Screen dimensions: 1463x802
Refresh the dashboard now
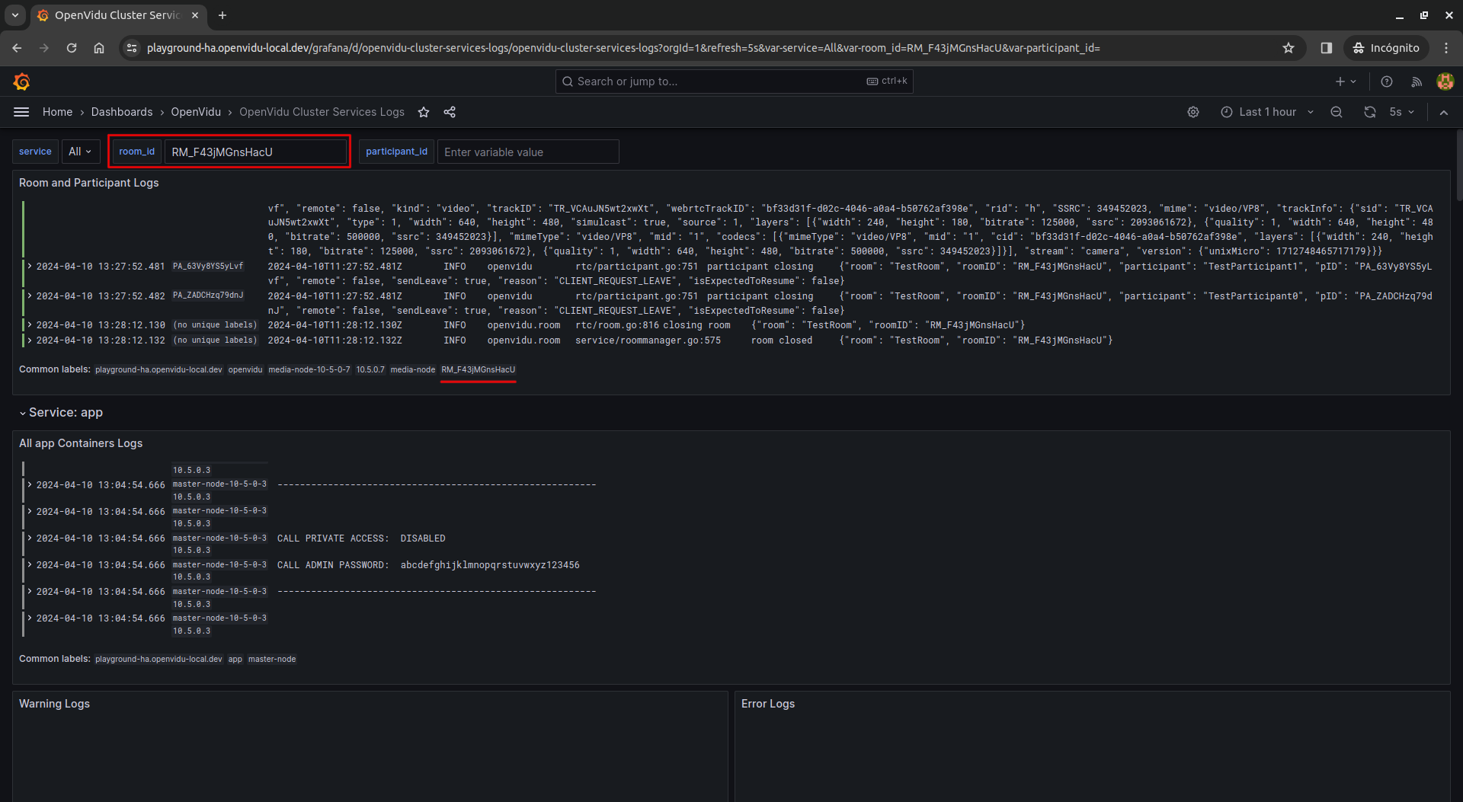(x=1369, y=112)
